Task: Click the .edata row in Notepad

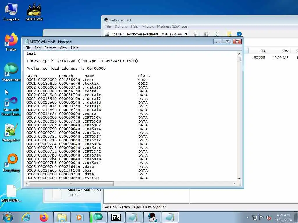Action: [87, 114]
